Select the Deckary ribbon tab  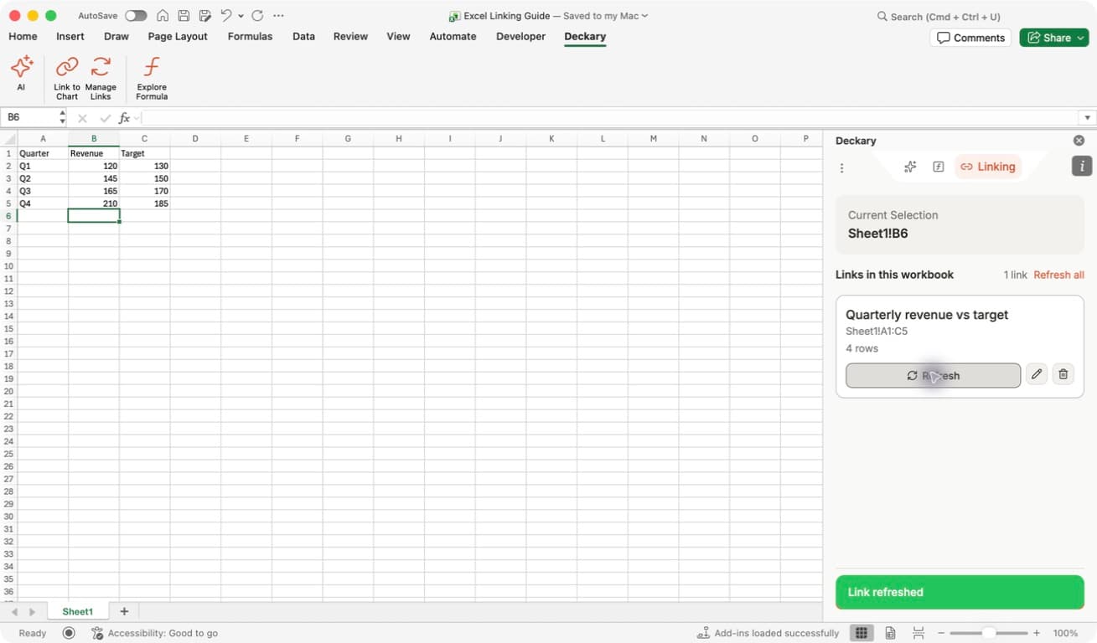(x=585, y=36)
